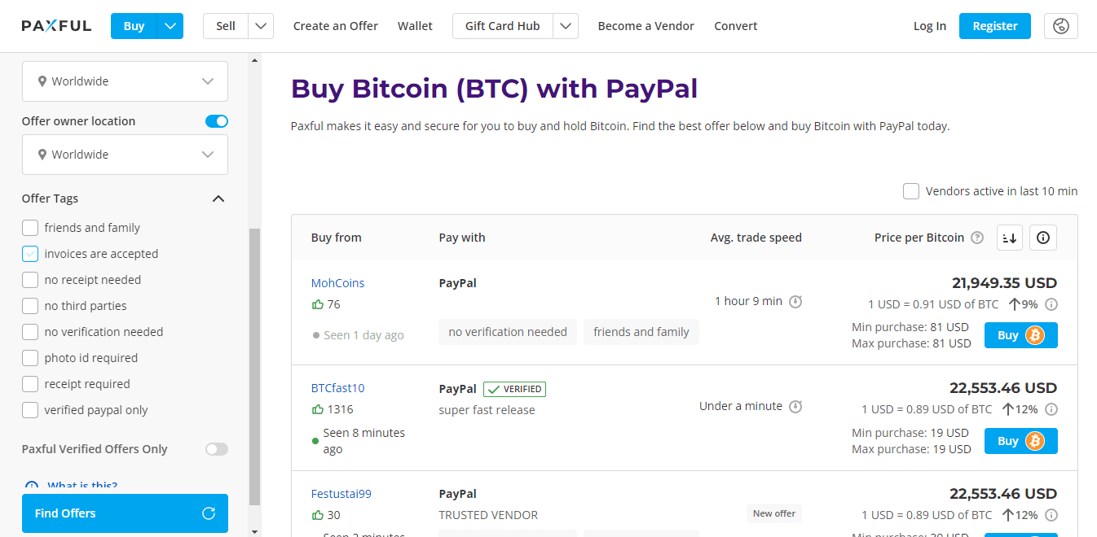Open the Buy dropdown arrow
This screenshot has width=1097, height=537.
pyautogui.click(x=170, y=26)
